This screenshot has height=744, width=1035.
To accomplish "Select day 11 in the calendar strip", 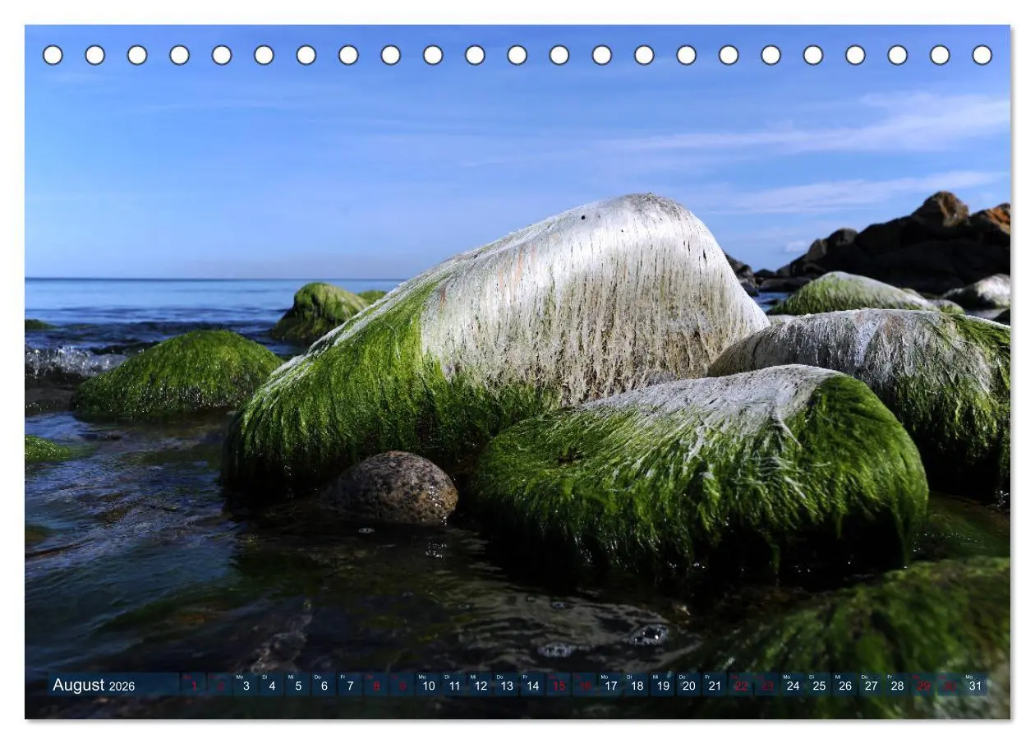I will click(454, 685).
